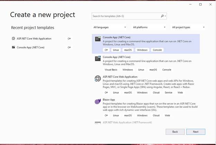This screenshot has width=216, height=145.
Task: Open recent Console App (.NET Core) template
Action: tap(41, 47)
